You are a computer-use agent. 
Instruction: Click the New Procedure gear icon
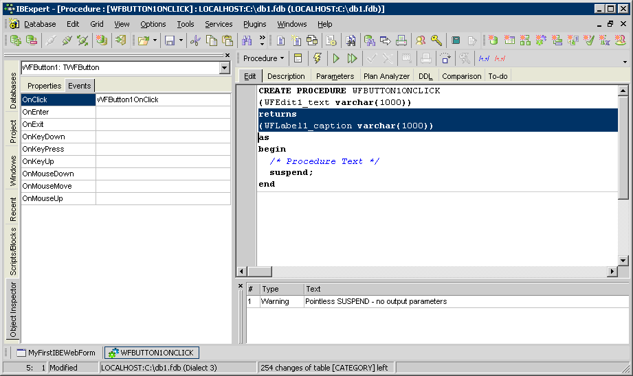tap(541, 40)
